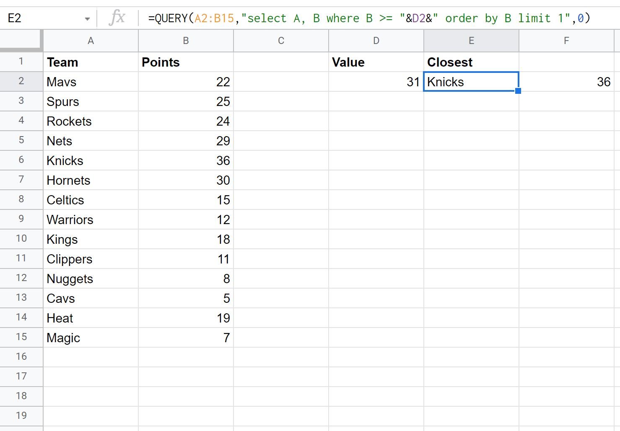Click the fx function icon
Screen dimensions: 620x431
tap(117, 18)
